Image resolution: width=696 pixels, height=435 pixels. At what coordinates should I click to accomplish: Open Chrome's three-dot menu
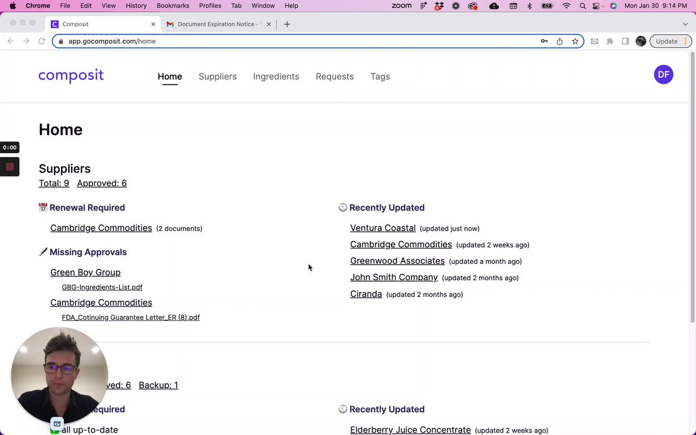pos(686,41)
